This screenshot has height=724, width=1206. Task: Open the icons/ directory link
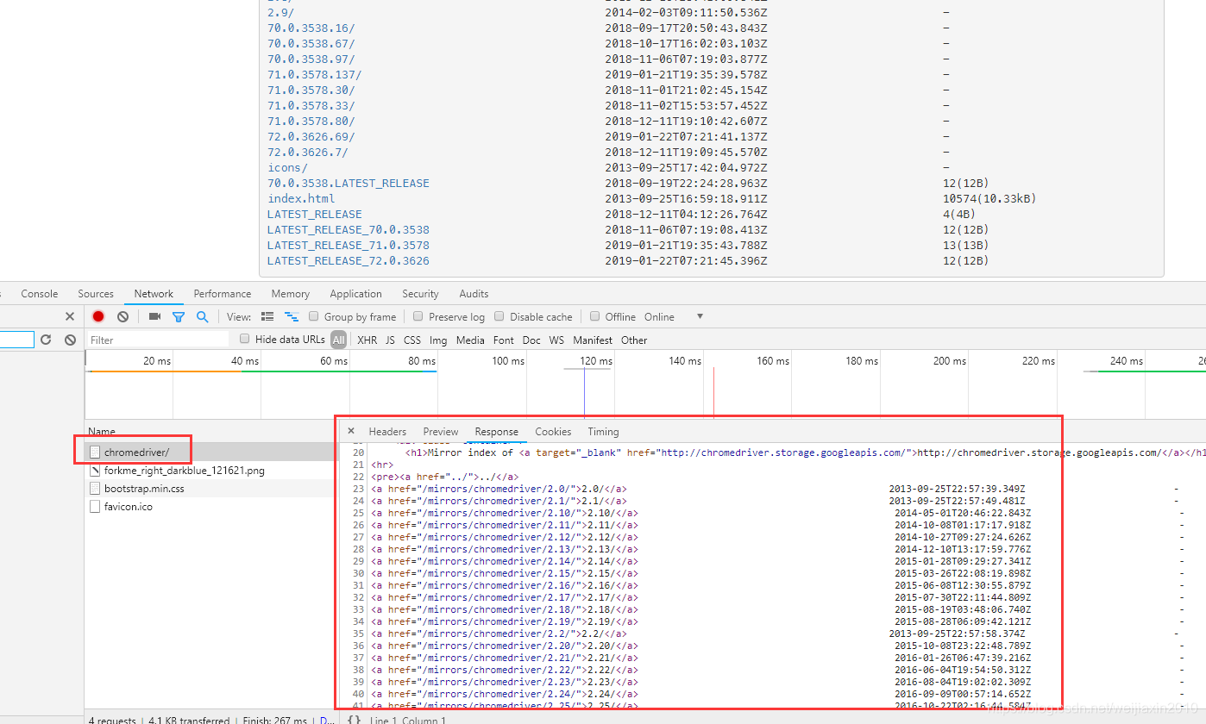[287, 167]
